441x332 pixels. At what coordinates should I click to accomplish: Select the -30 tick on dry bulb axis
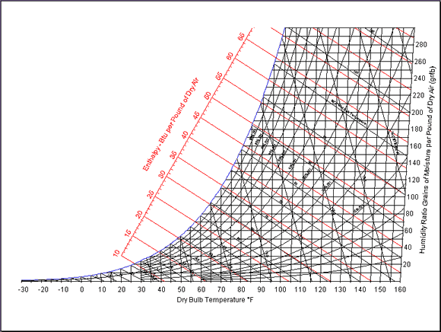(24, 289)
